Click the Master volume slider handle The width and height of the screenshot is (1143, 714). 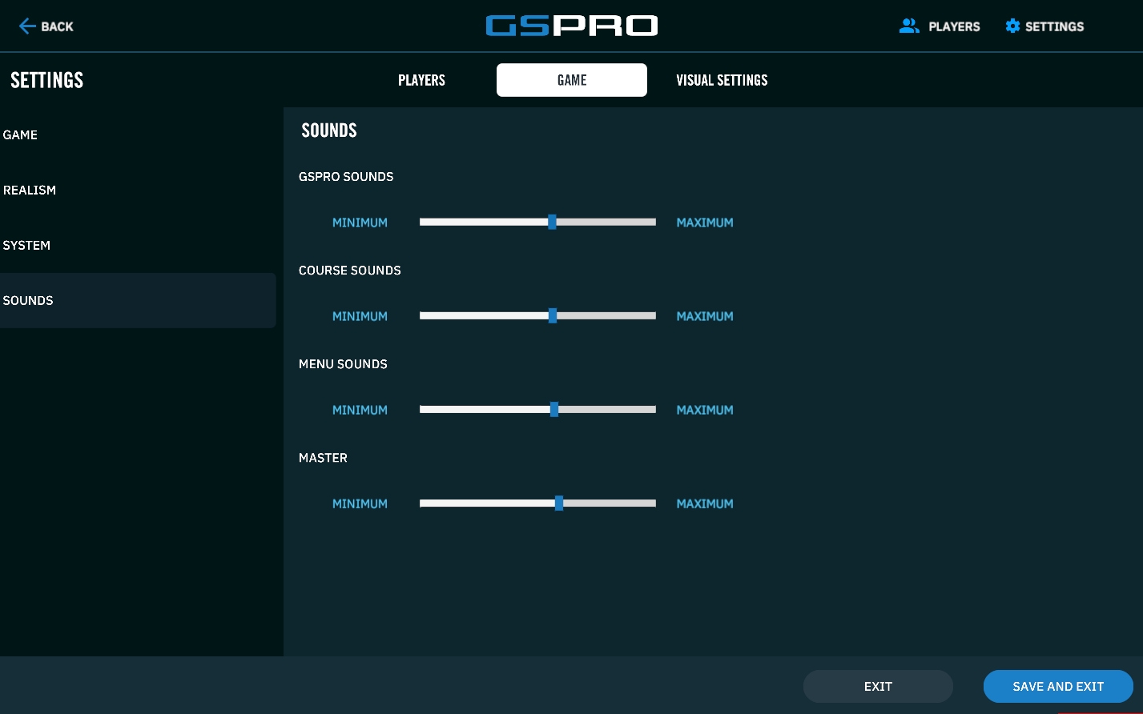(x=559, y=503)
